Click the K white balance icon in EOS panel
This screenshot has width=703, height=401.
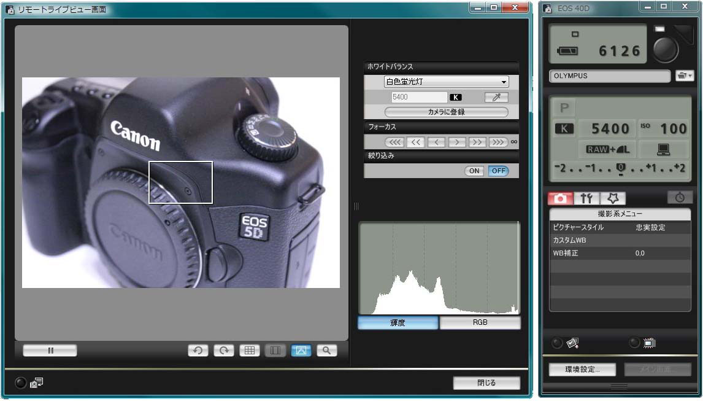coord(564,129)
